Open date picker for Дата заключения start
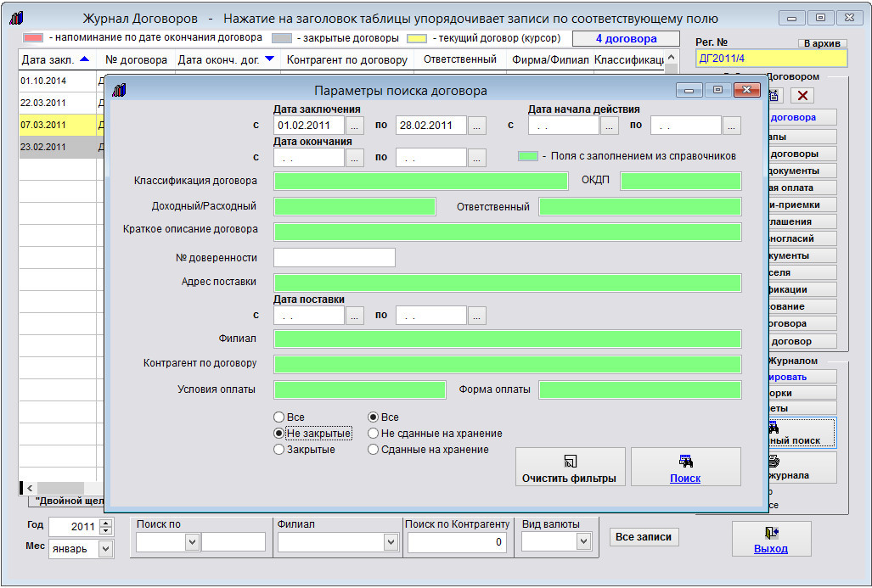Screen dimensions: 872x588 tap(355, 126)
